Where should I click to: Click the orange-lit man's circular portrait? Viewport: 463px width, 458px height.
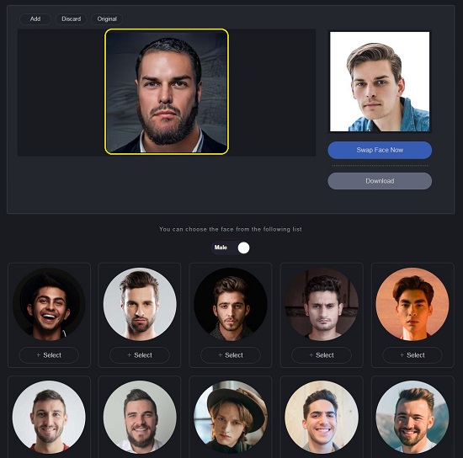click(x=412, y=304)
